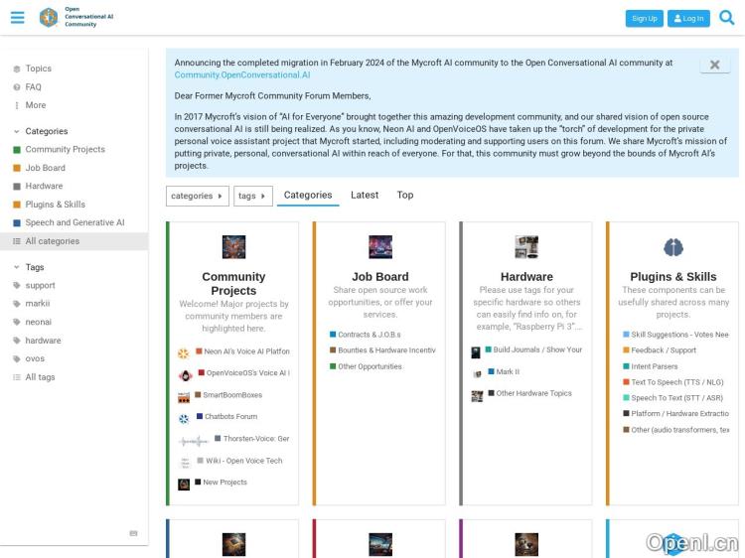Expand the More sidebar menu
Image resolution: width=745 pixels, height=558 pixels.
tap(35, 105)
